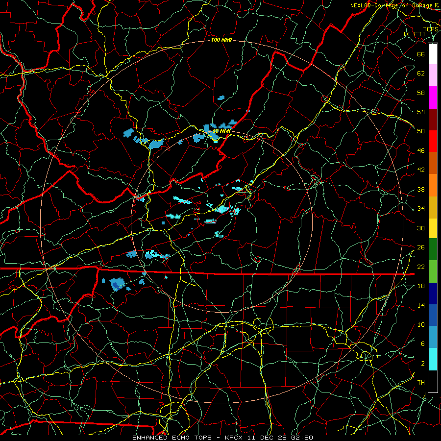Screen dimensions: 441x441
Task: Click the "62" legend value
Action: [x=421, y=73]
